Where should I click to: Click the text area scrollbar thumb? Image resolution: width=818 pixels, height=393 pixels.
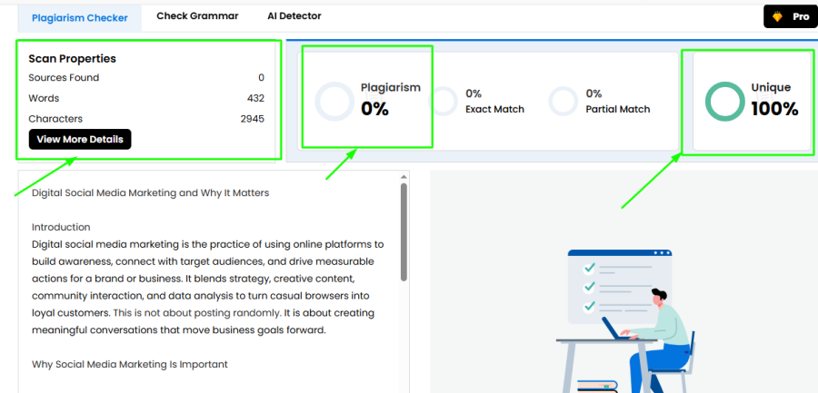pos(404,232)
